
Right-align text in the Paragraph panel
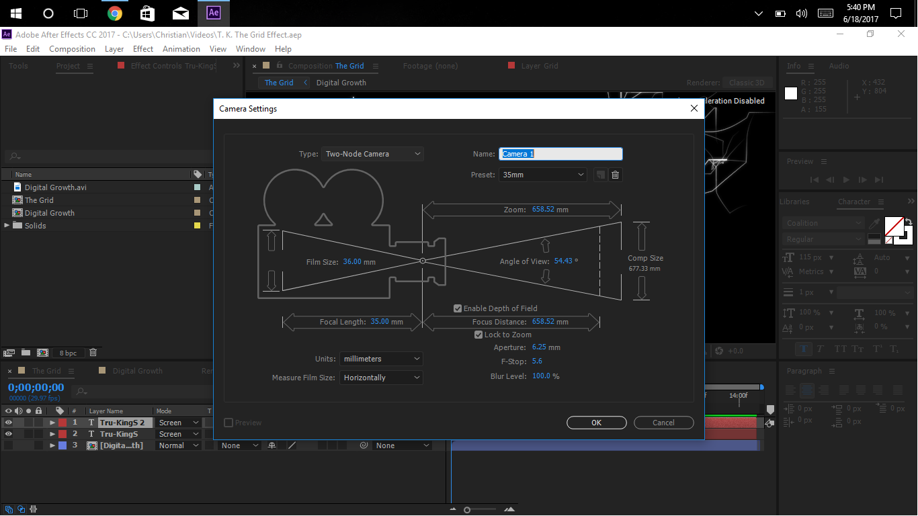pos(823,390)
